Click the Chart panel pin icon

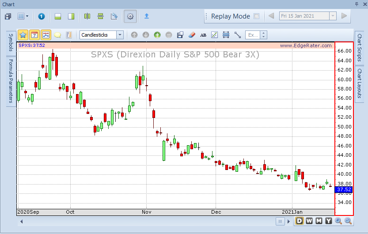tap(357, 4)
